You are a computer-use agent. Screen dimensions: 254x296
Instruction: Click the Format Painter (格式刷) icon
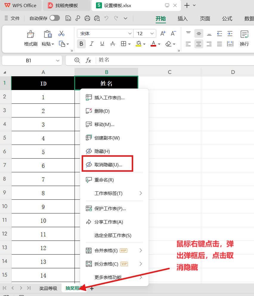[31, 35]
